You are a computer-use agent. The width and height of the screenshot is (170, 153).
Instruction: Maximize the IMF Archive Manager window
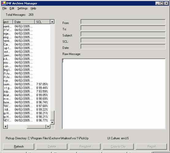pyautogui.click(x=161, y=3)
